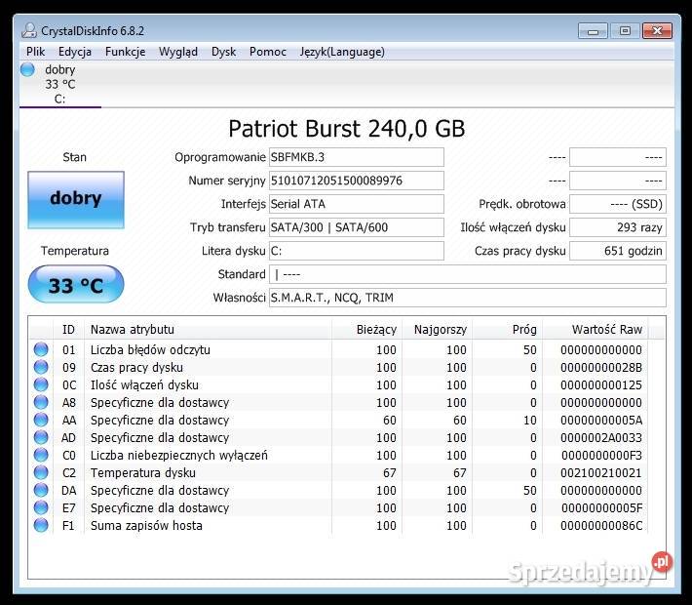Click status orb for attribute 01 read errors
The width and height of the screenshot is (692, 605).
click(41, 349)
